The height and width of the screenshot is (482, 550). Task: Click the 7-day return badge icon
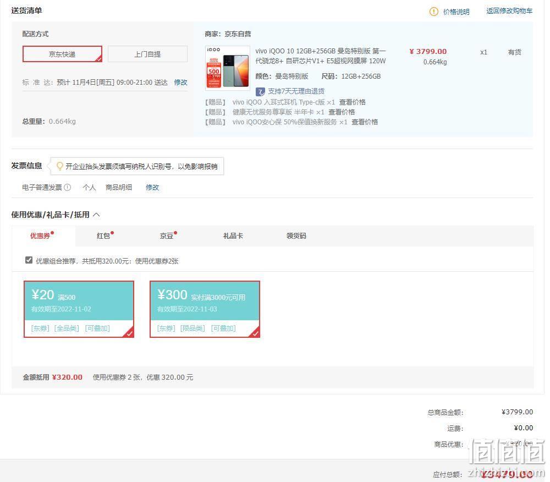(x=260, y=92)
